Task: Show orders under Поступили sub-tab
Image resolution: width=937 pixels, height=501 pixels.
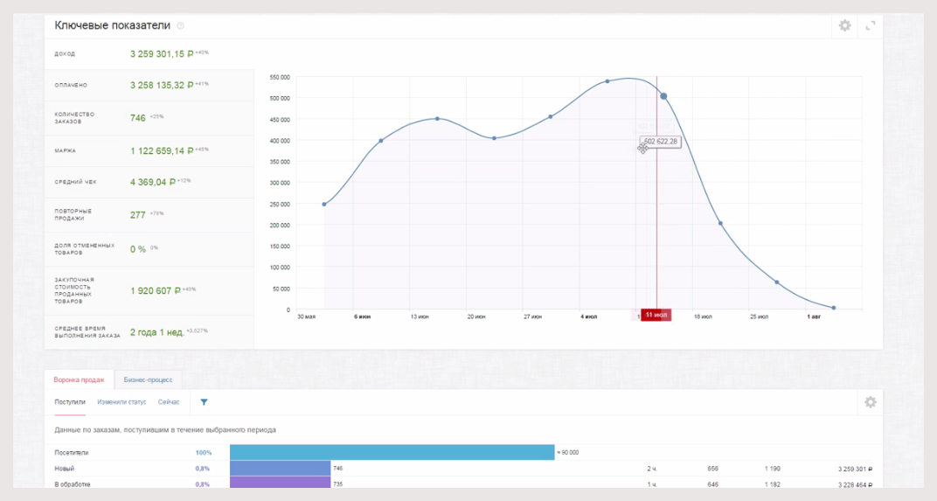Action: tap(70, 402)
